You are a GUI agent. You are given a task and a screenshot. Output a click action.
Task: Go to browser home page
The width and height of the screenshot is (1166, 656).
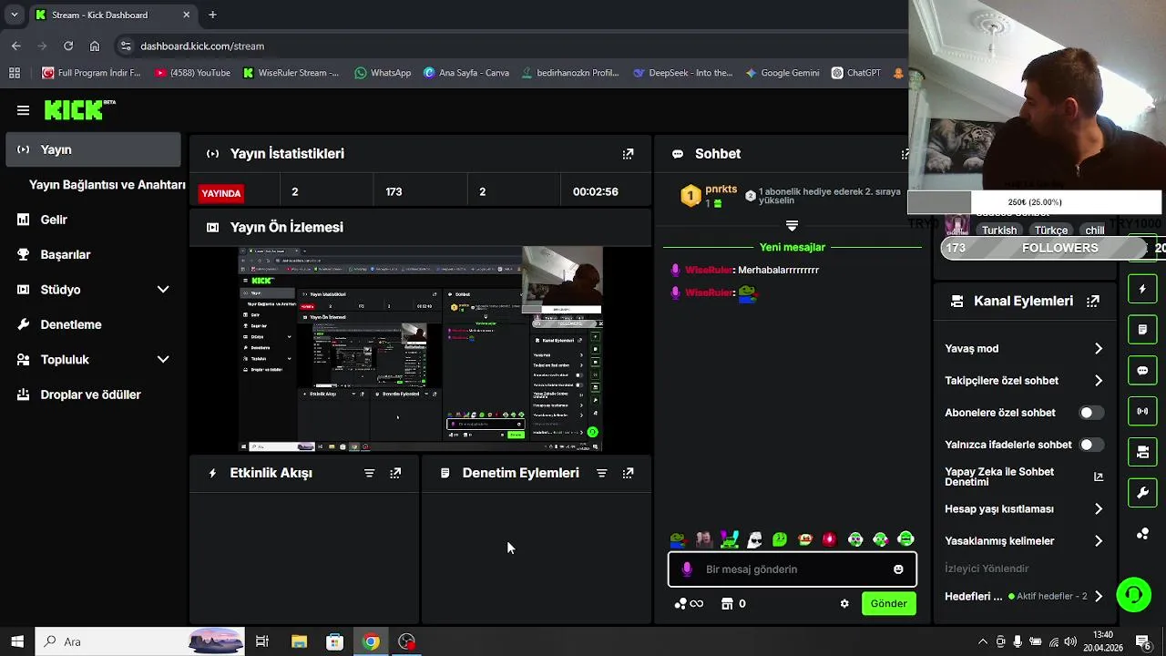pyautogui.click(x=95, y=46)
